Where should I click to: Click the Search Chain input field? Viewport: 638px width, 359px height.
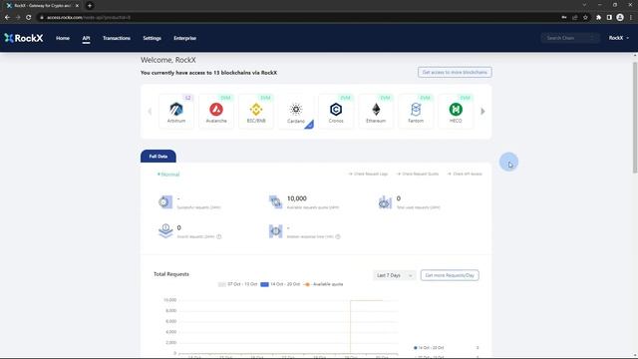pos(570,38)
